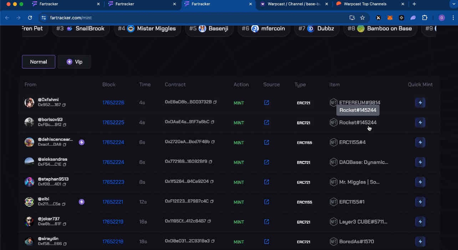Copy wallet address 0x952.....167
Image resolution: width=458 pixels, height=250 pixels.
click(x=64, y=105)
